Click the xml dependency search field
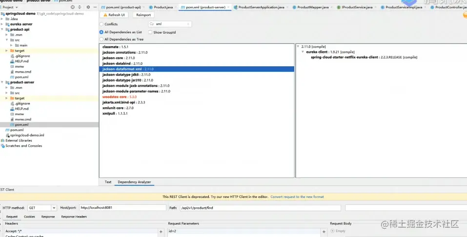467x237 pixels. (170, 24)
